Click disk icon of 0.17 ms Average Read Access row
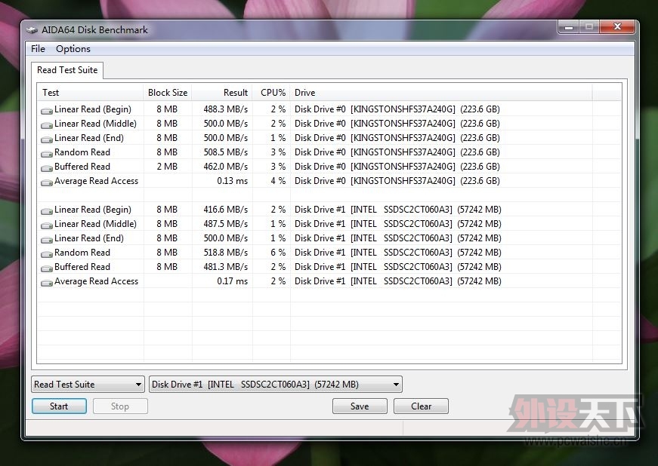 pos(47,283)
